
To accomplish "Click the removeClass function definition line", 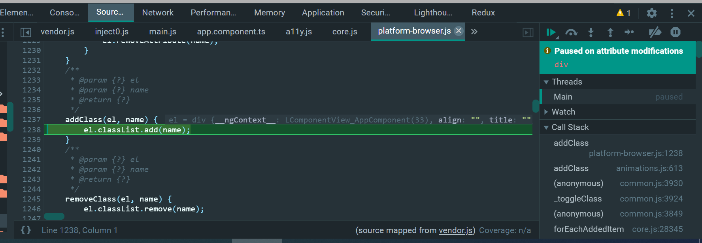I will click(x=119, y=199).
